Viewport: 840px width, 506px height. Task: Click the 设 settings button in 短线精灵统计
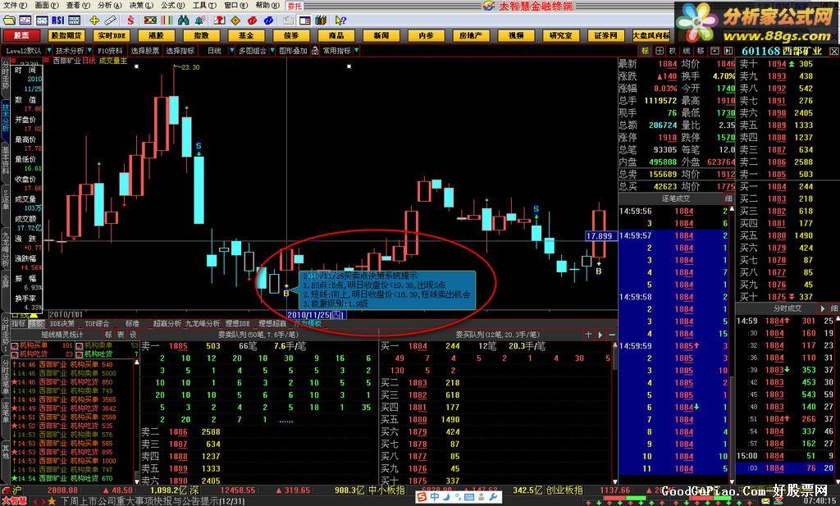click(133, 335)
